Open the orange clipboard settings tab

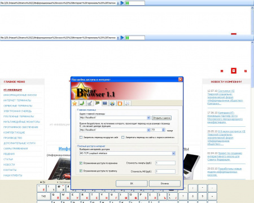click(120, 103)
